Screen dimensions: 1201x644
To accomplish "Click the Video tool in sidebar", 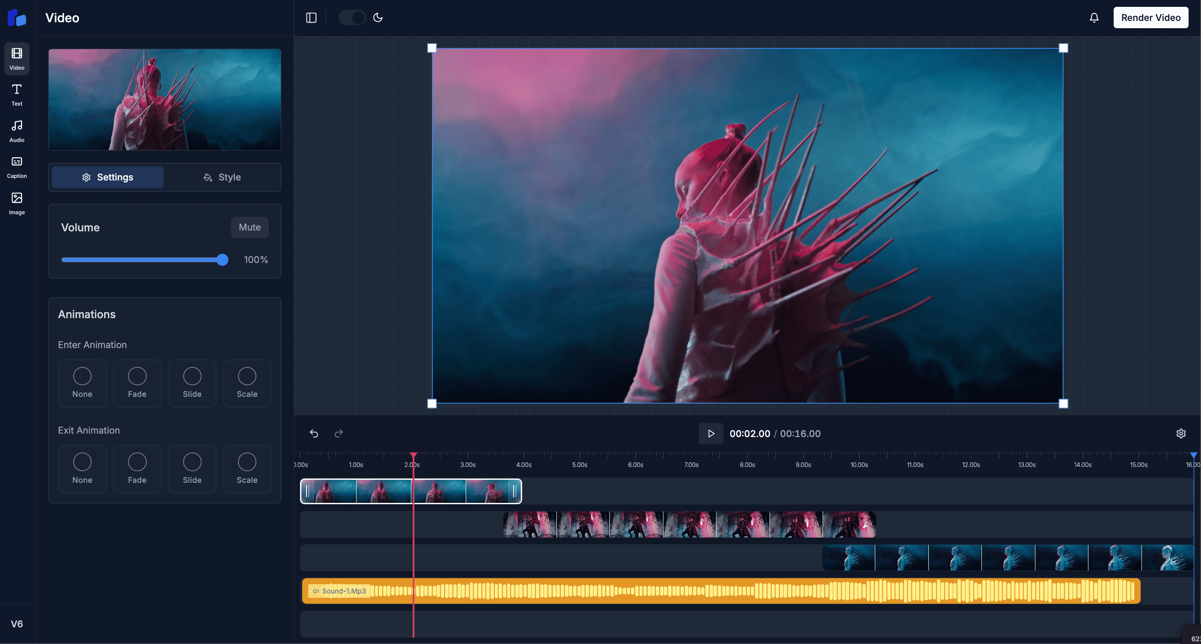I will (x=17, y=59).
